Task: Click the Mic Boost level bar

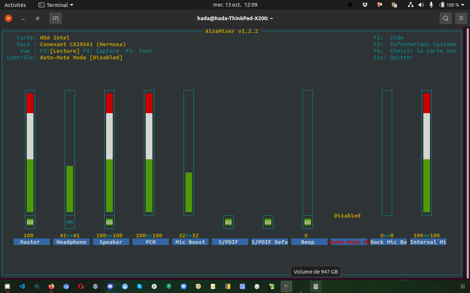Action: click(x=189, y=153)
